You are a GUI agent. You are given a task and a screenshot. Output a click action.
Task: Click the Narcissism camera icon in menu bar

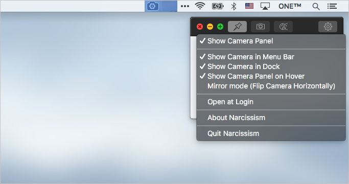[x=152, y=6]
